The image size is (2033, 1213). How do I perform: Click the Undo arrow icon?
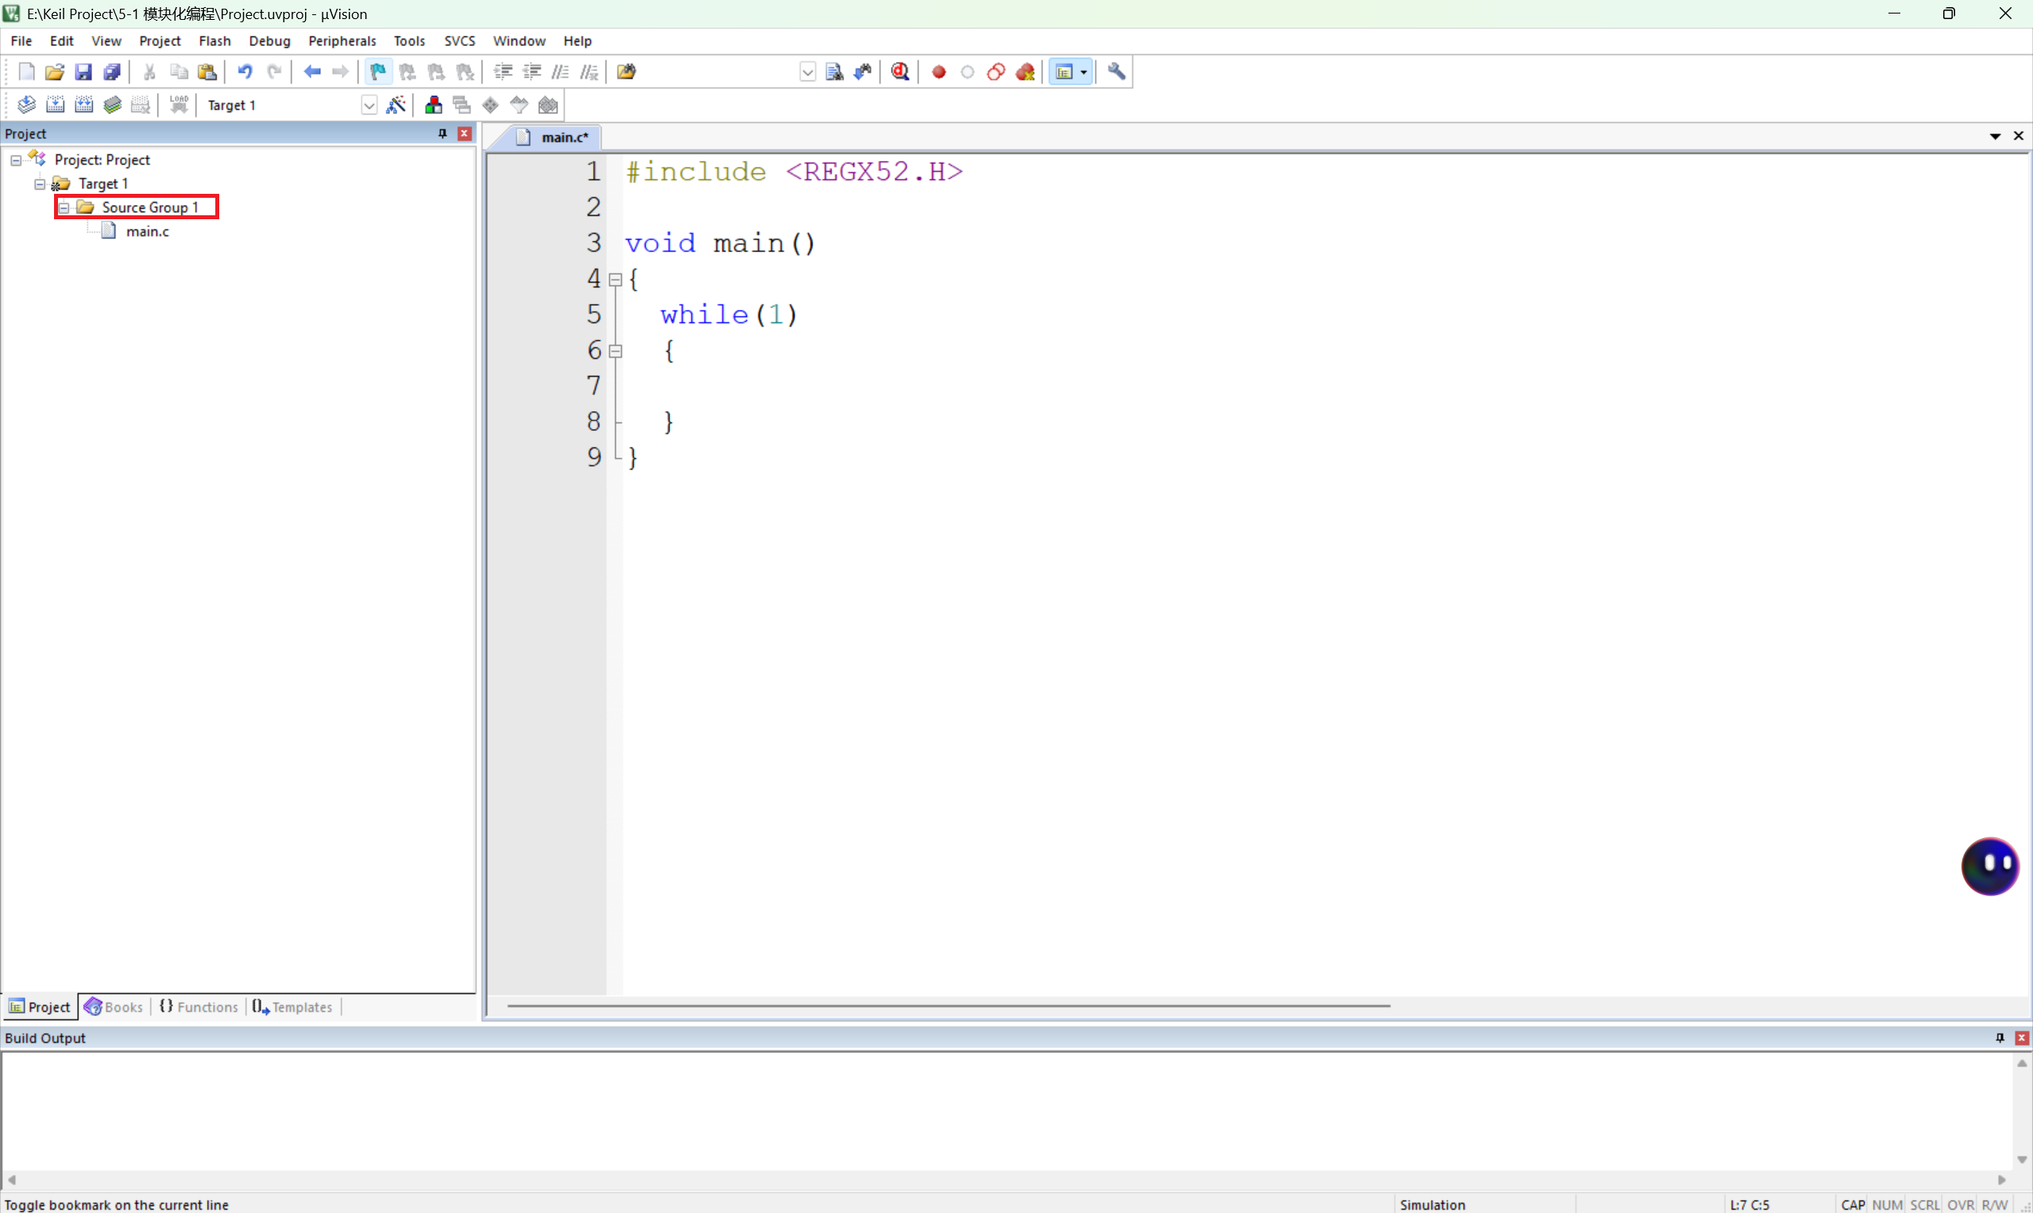tap(245, 72)
